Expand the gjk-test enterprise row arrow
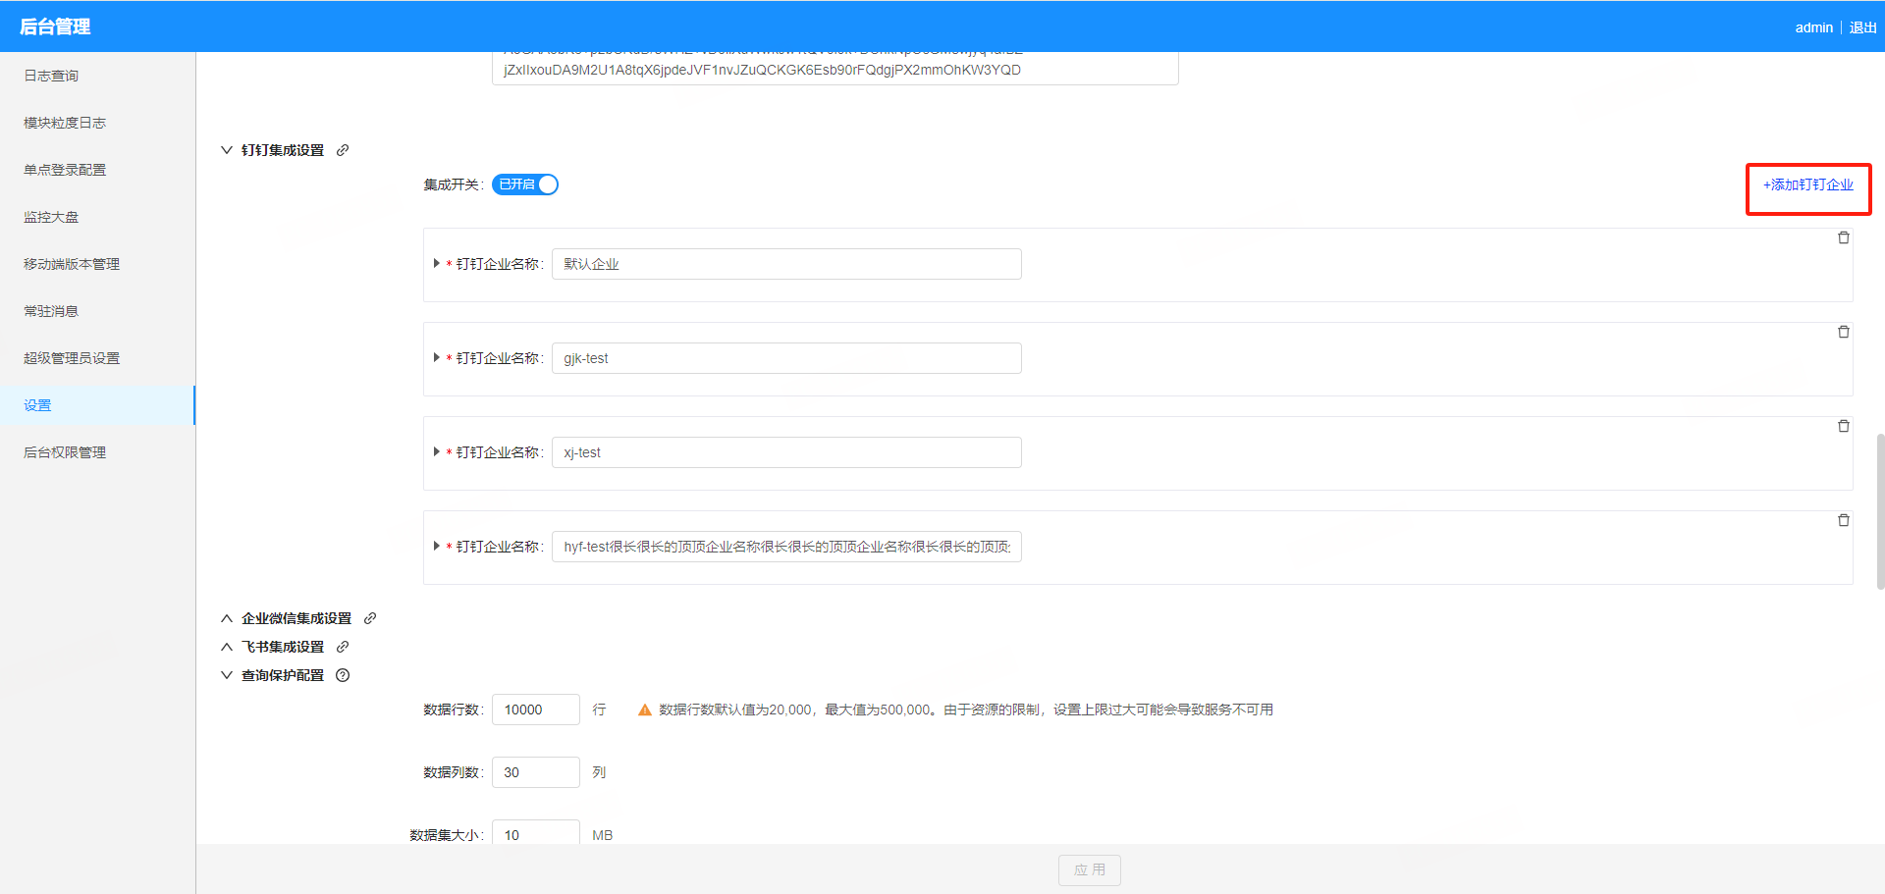The width and height of the screenshot is (1885, 894). (436, 357)
